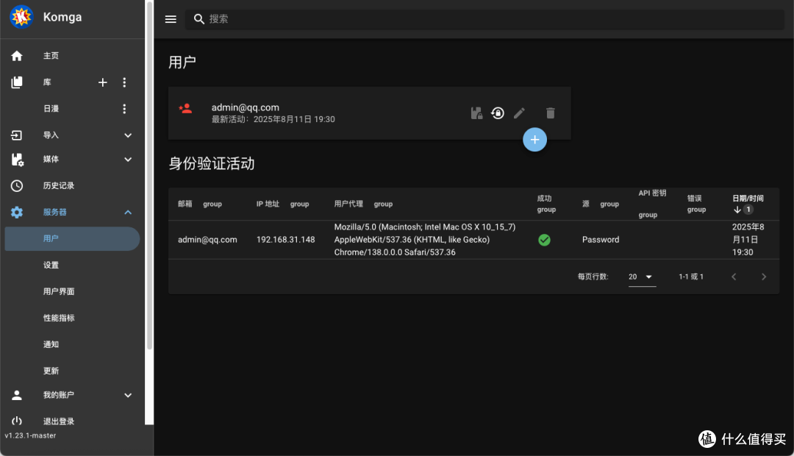Open the 日漫 library
Viewport: 794px width, 456px height.
point(51,108)
